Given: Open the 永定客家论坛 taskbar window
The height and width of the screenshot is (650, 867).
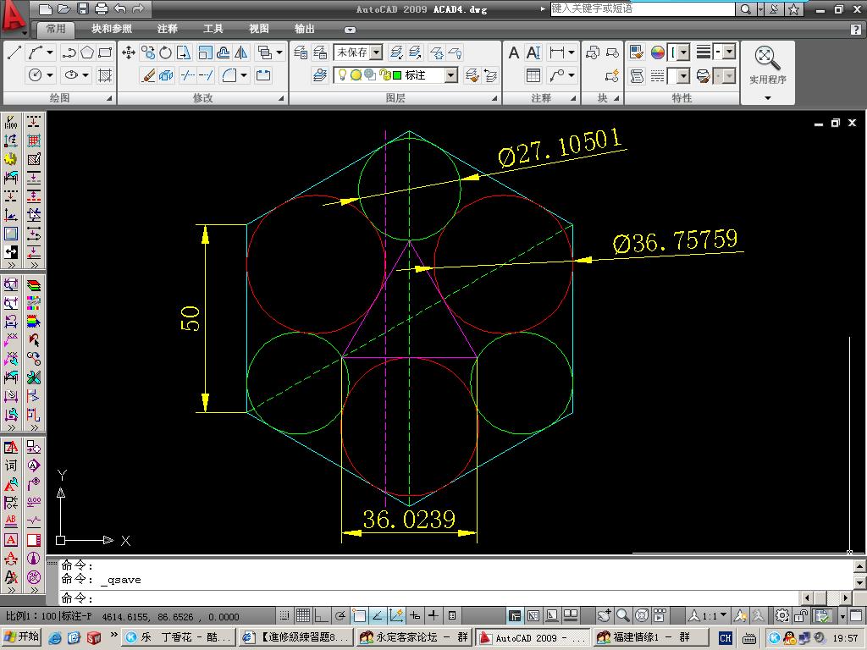Looking at the screenshot, I should pyautogui.click(x=414, y=637).
